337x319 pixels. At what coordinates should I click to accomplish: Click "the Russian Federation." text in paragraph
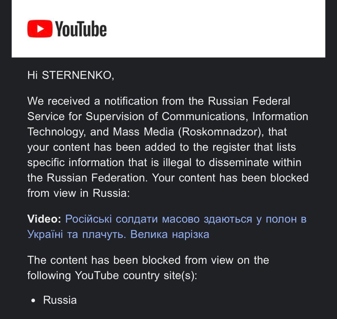coord(87,178)
